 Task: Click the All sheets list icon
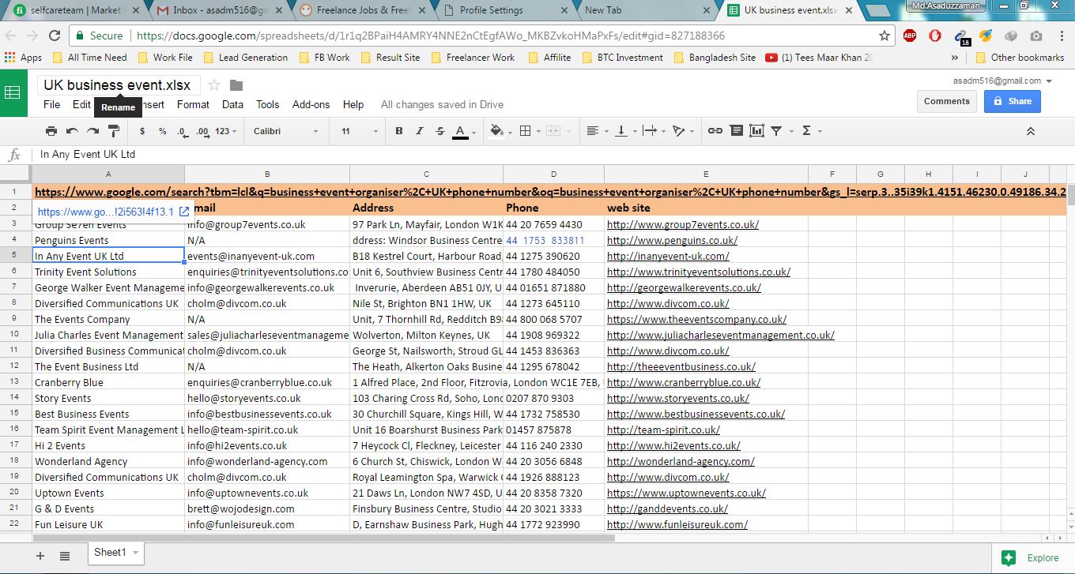click(x=65, y=556)
